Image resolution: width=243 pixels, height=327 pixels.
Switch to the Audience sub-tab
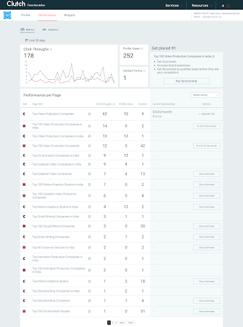(51, 29)
